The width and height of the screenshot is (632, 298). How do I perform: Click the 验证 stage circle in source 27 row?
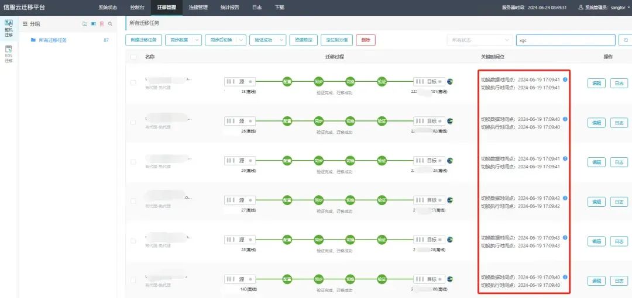pos(382,200)
